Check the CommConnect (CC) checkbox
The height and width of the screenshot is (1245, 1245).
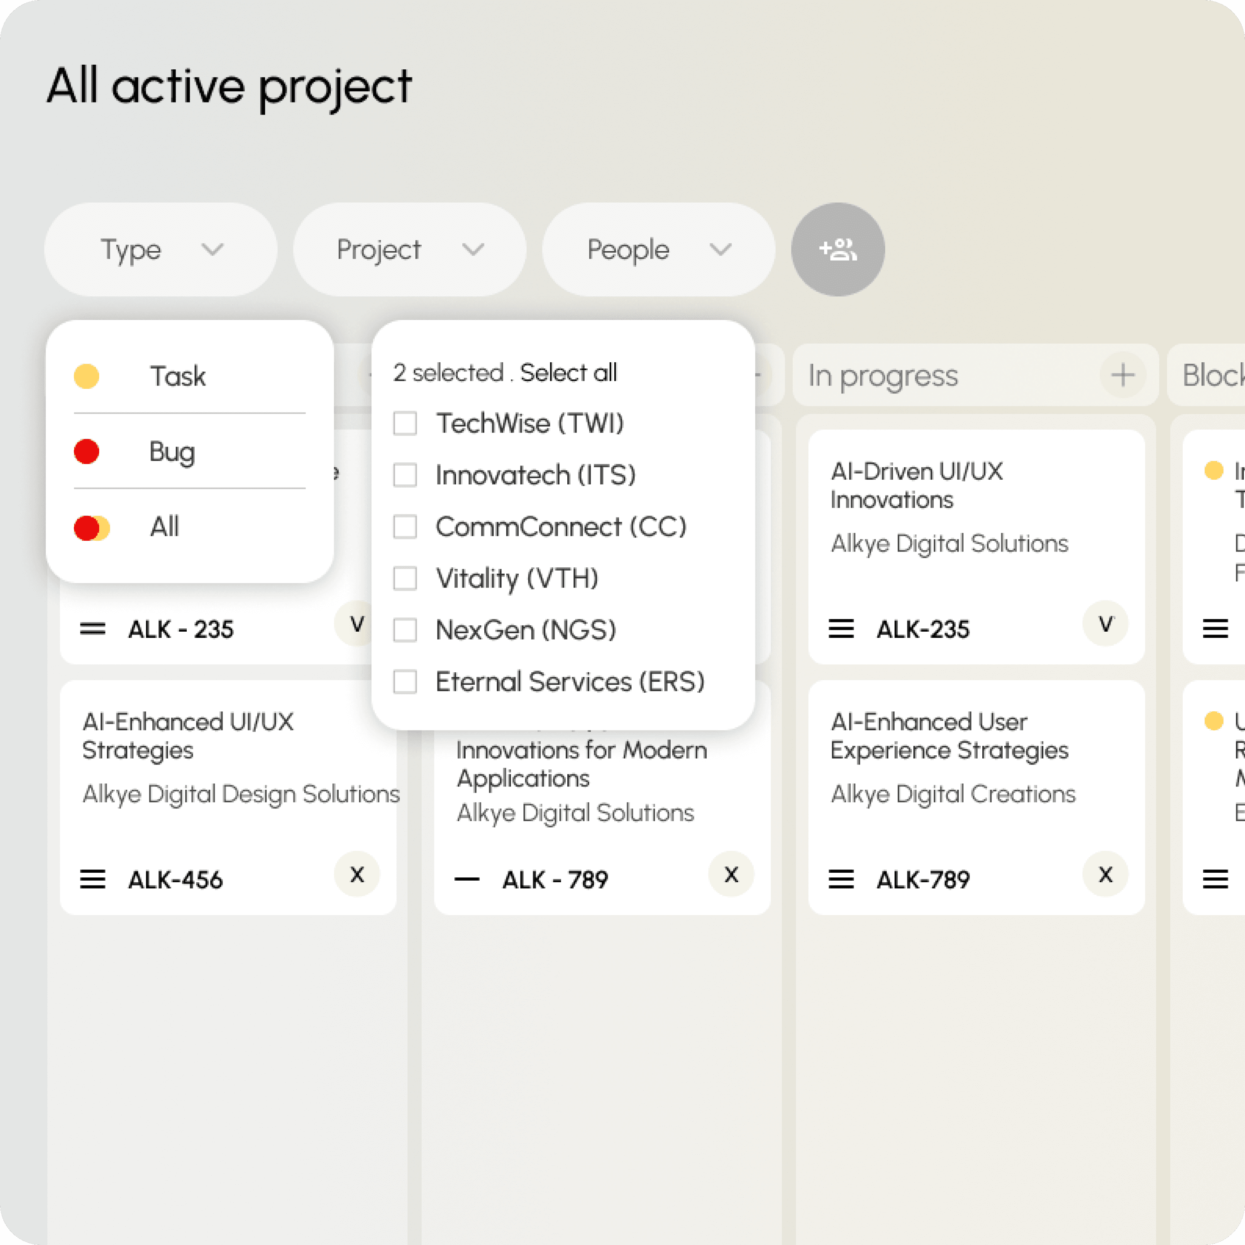pos(405,527)
